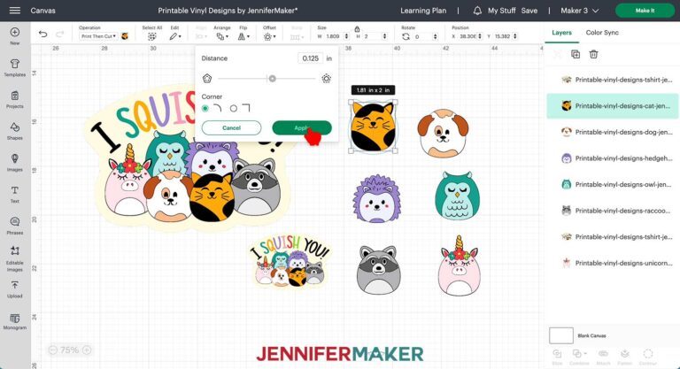Screen dimensions: 680x369
Task: Select the hedgehog layer
Action: point(613,158)
